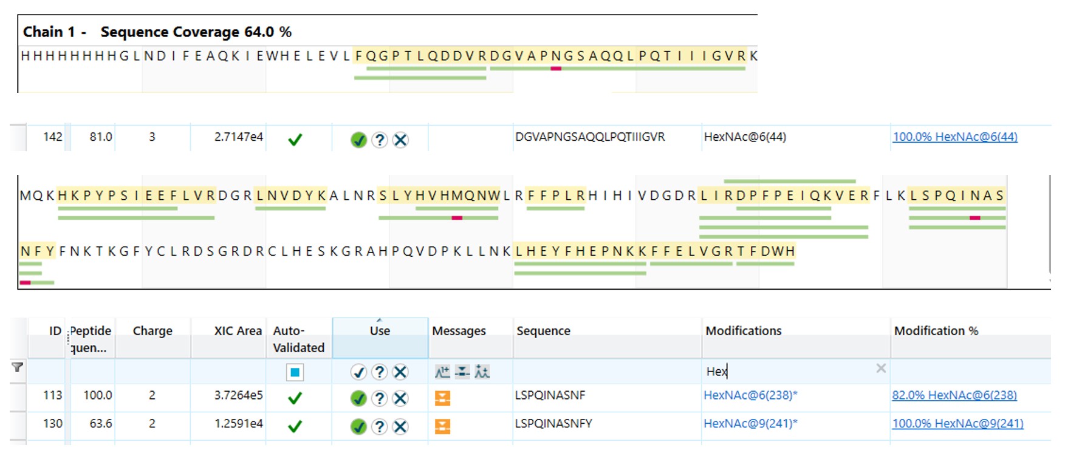1065x456 pixels.
Task: Sort by the Auto-Validated column header
Action: tap(298, 339)
